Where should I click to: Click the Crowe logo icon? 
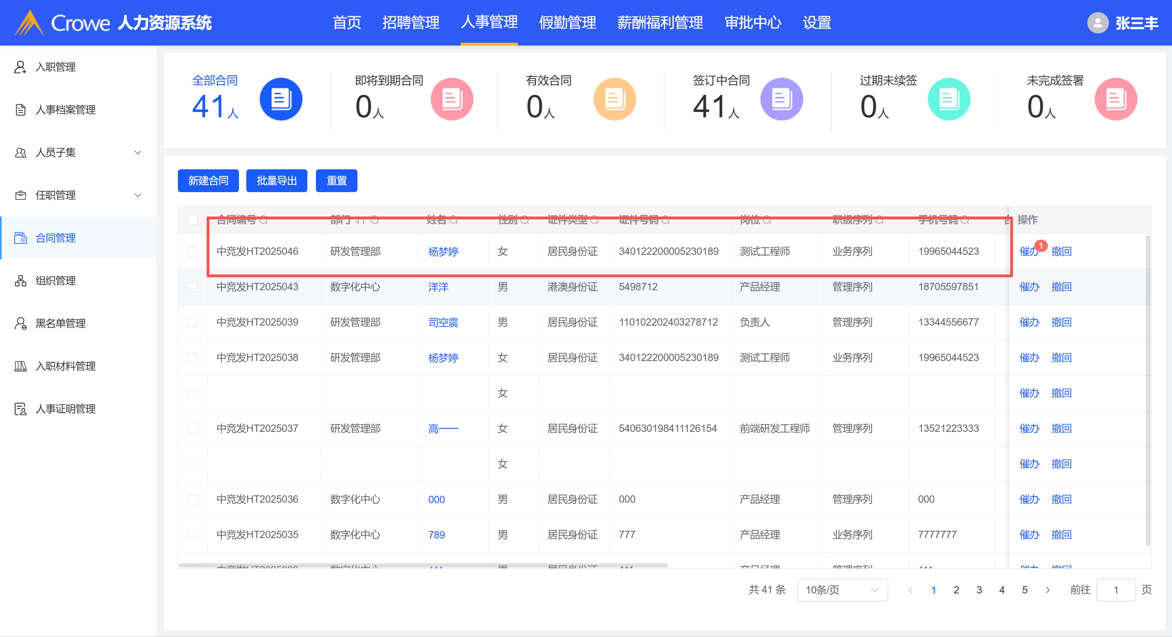point(29,23)
